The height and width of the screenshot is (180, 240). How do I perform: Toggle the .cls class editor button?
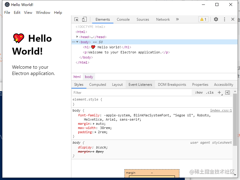209,92
